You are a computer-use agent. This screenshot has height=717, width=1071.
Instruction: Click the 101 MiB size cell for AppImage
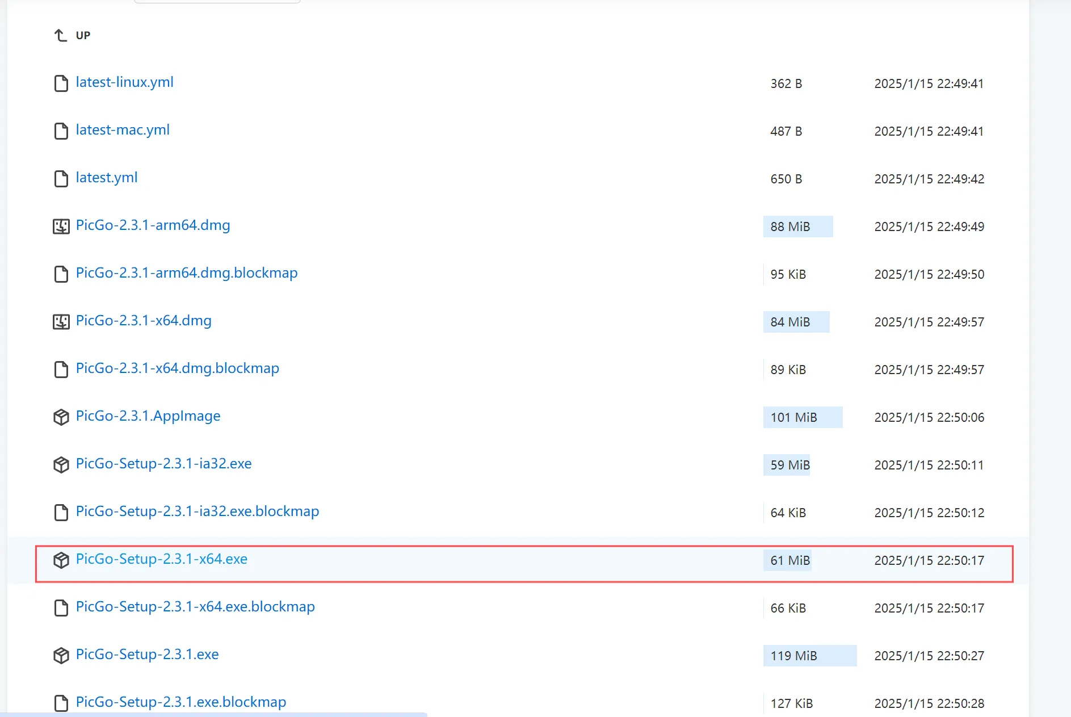click(803, 417)
